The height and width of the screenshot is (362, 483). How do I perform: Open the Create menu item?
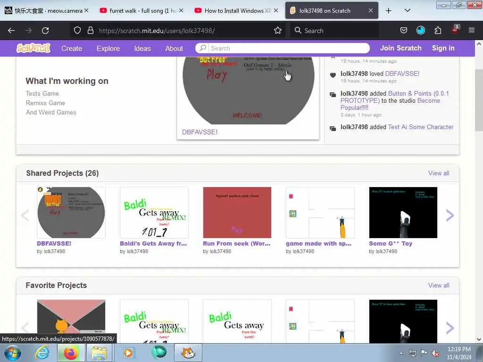pyautogui.click(x=72, y=49)
